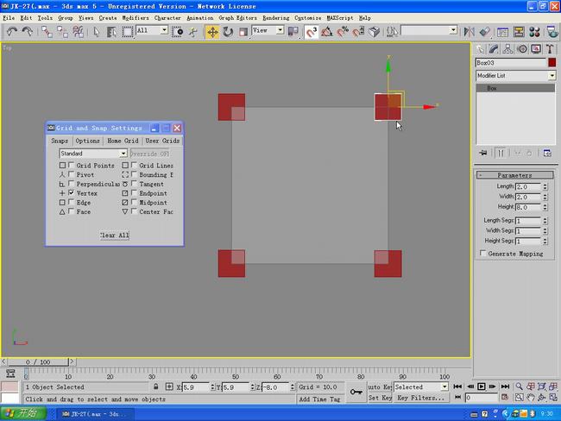Screen dimensions: 561x421
Task: Click the Play Animation button
Action: click(x=482, y=386)
